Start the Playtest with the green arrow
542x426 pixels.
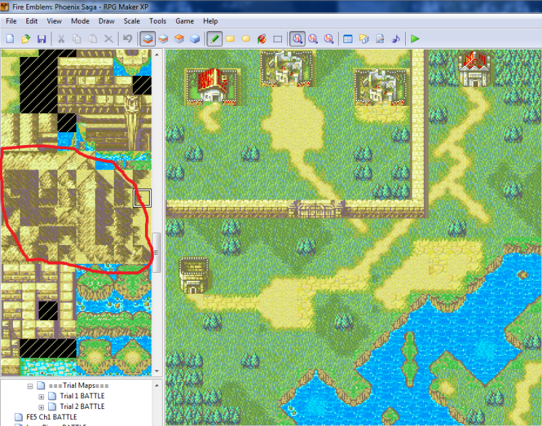coord(415,39)
